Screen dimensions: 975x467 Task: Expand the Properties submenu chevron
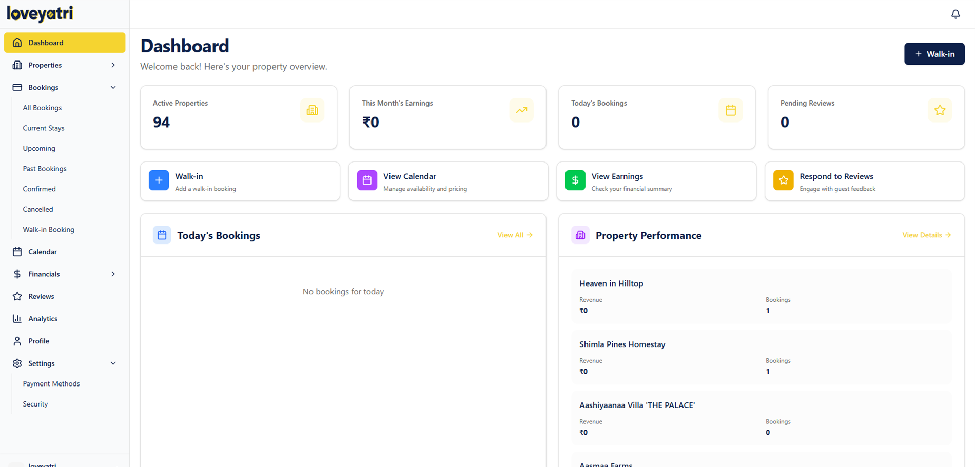click(x=113, y=65)
